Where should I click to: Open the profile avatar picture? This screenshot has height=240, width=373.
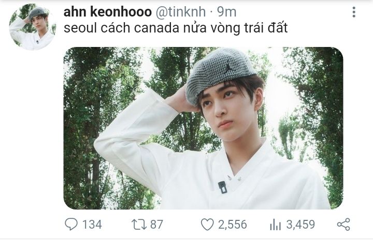tap(32, 27)
